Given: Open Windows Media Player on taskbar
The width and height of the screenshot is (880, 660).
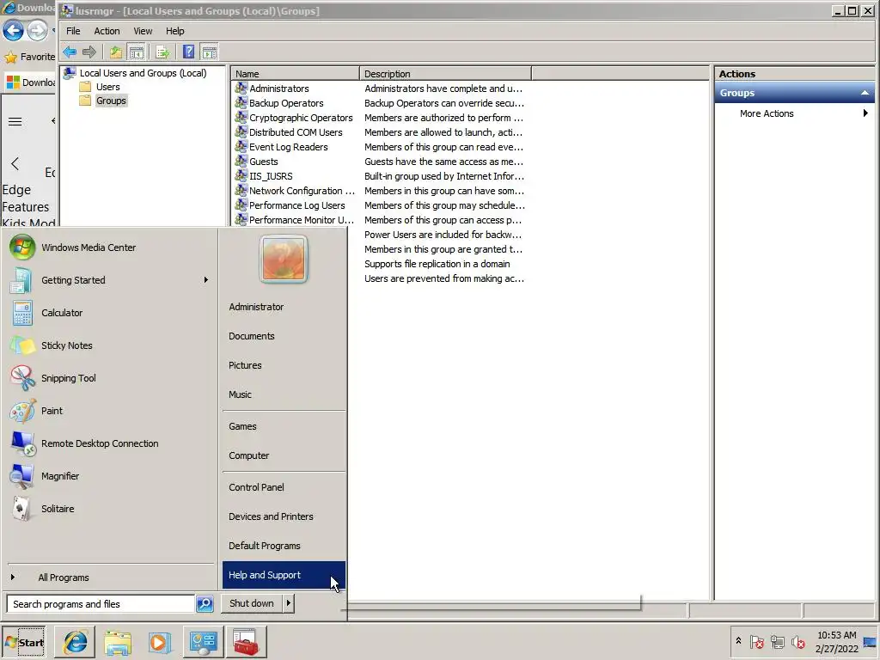Looking at the screenshot, I should click(x=159, y=642).
